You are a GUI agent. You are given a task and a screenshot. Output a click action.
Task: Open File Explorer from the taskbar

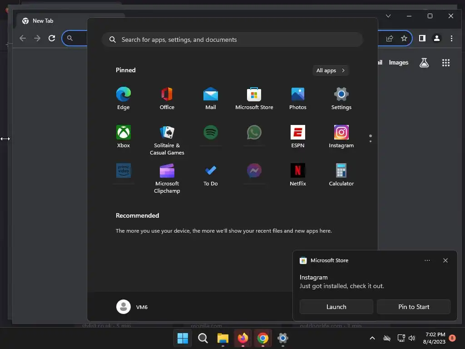pyautogui.click(x=223, y=338)
